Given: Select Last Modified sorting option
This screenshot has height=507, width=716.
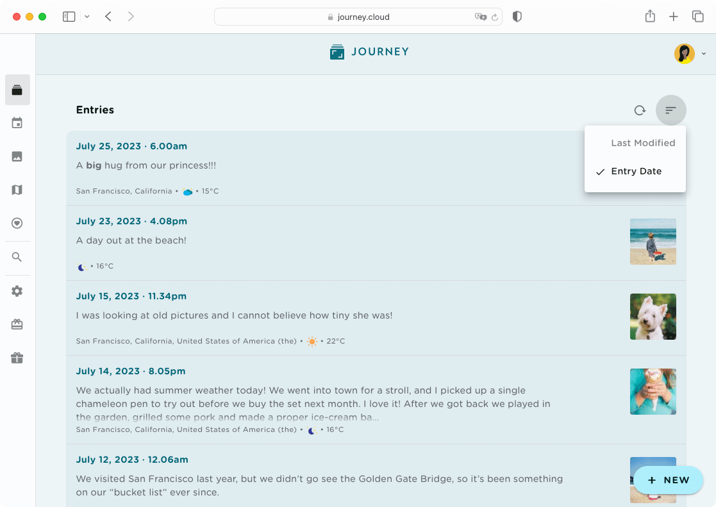Looking at the screenshot, I should 642,143.
